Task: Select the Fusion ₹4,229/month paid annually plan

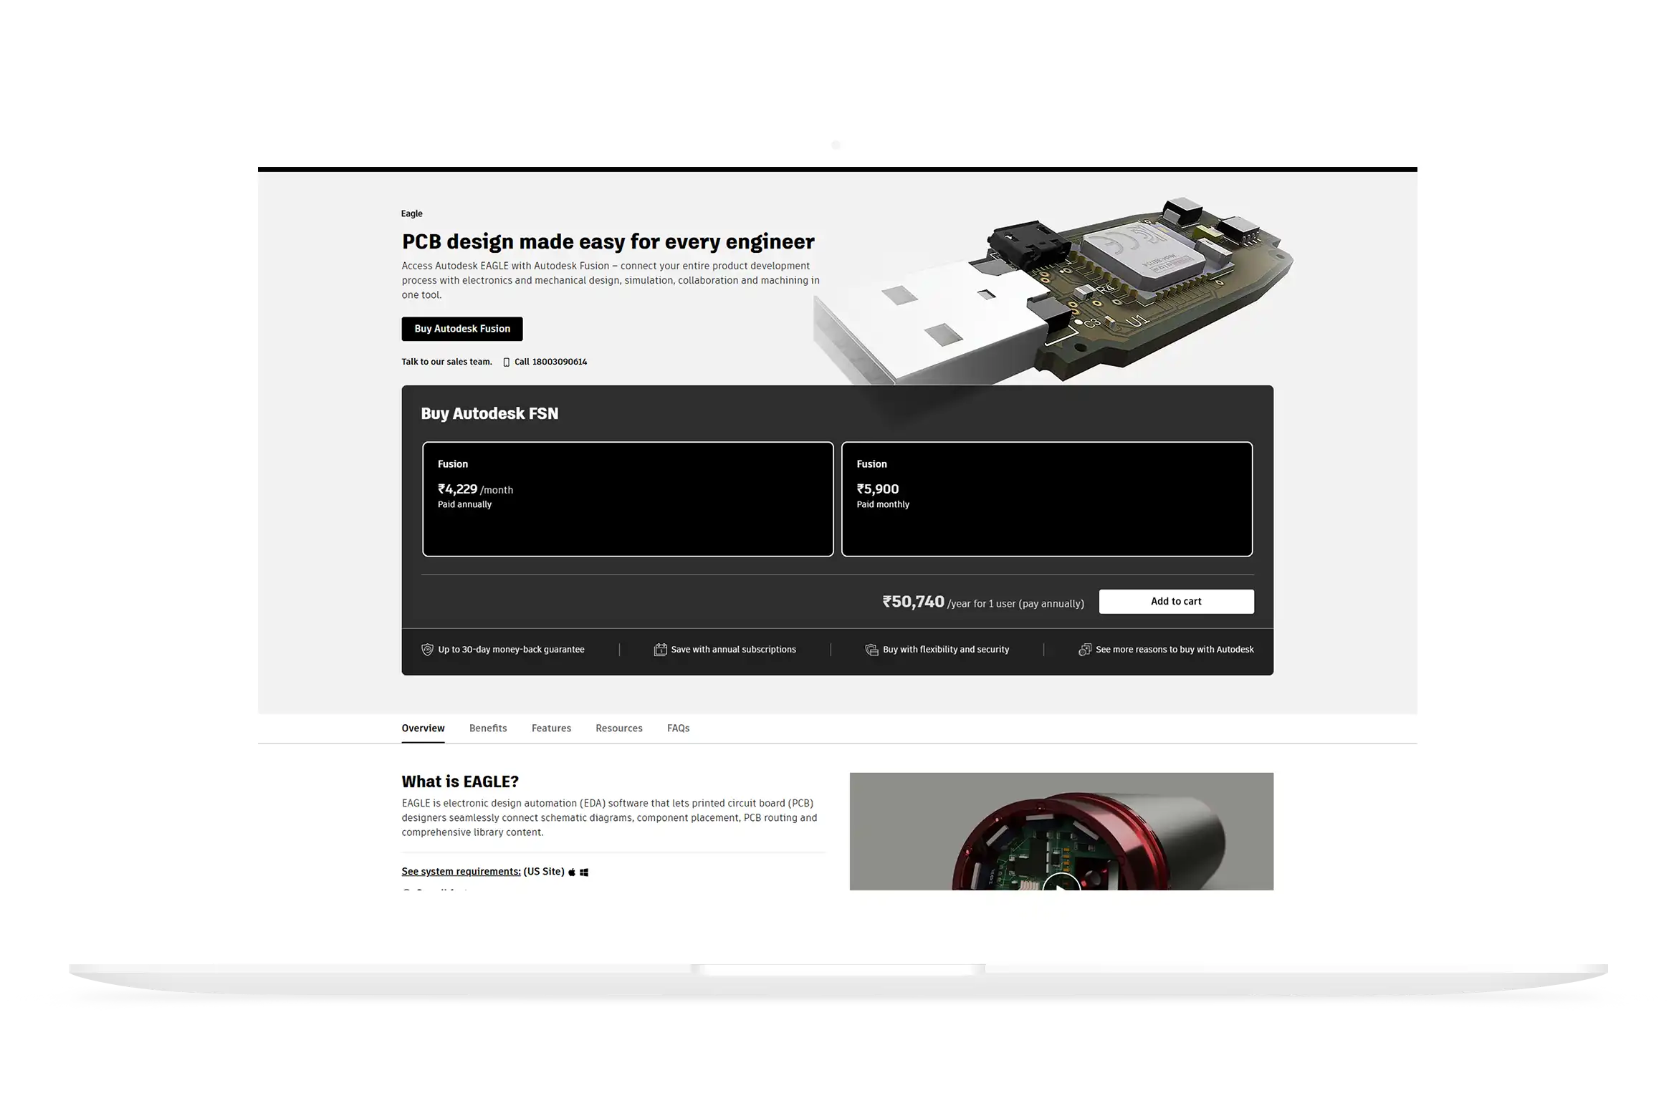Action: click(628, 499)
